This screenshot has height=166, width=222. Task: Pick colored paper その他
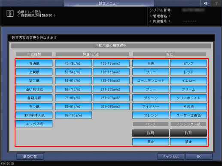[189, 107]
